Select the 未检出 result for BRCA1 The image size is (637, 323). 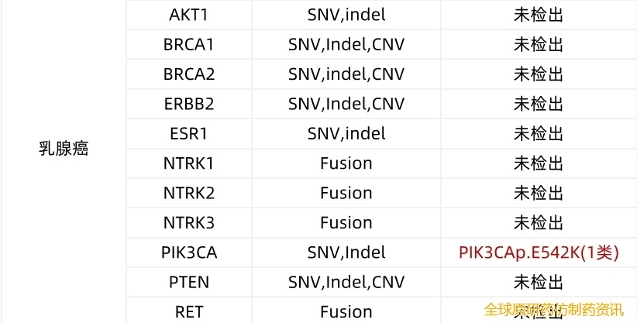539,45
